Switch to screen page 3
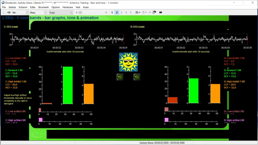Image resolution: width=258 pixels, height=145 pixels. pyautogui.click(x=121, y=13)
